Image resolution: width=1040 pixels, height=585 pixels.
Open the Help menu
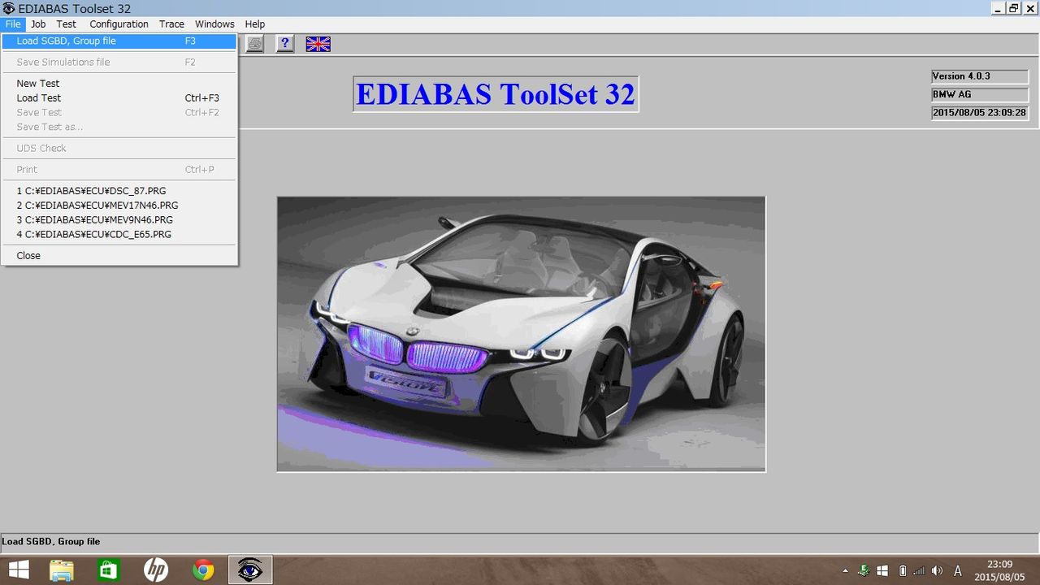point(255,24)
